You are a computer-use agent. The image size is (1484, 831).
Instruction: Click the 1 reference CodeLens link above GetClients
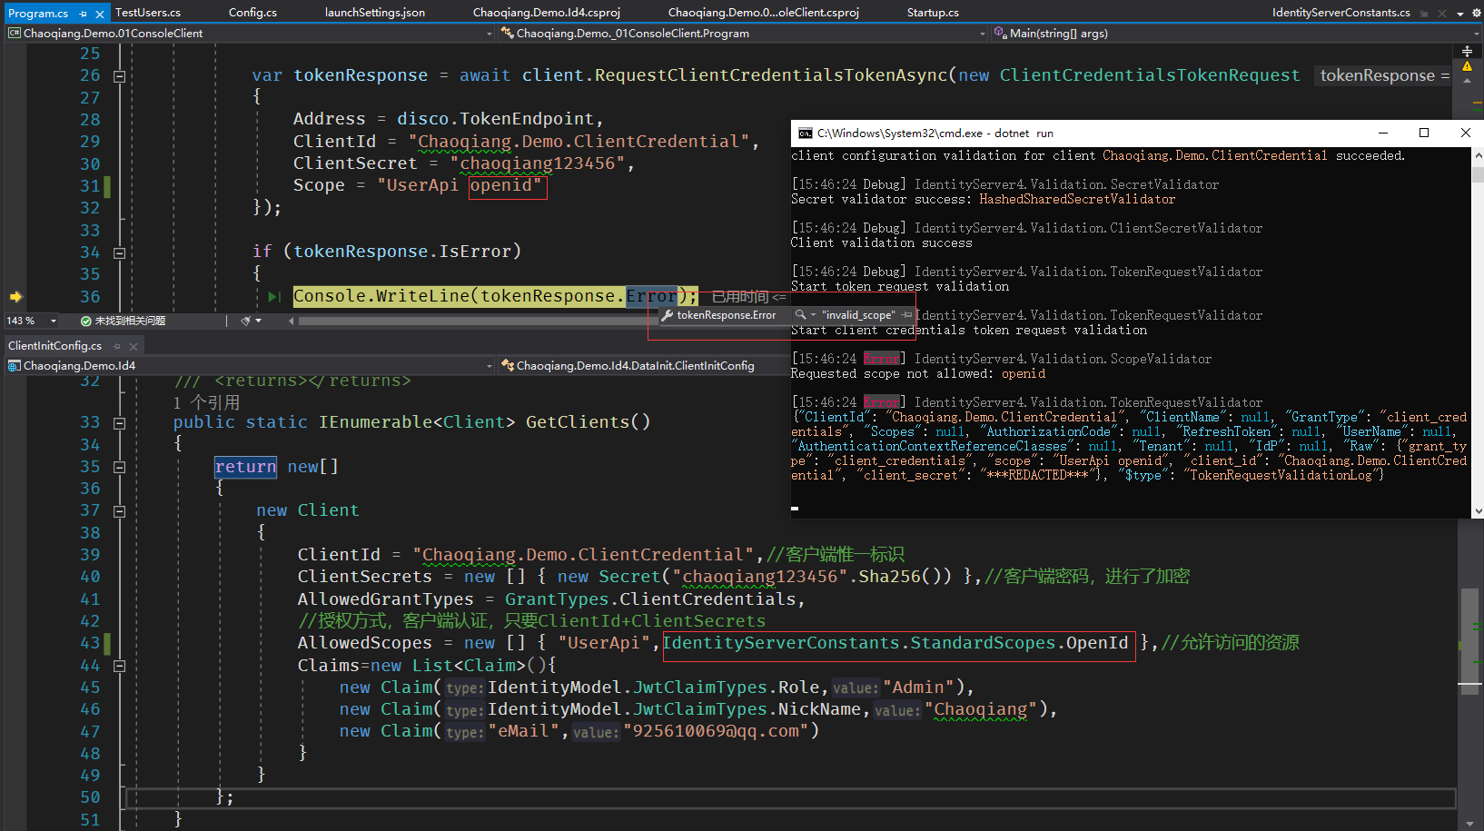(x=206, y=402)
